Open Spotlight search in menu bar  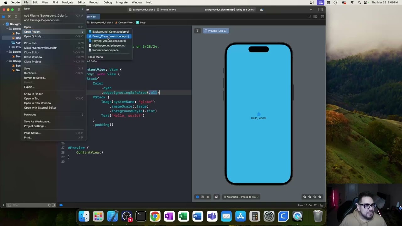click(x=359, y=3)
